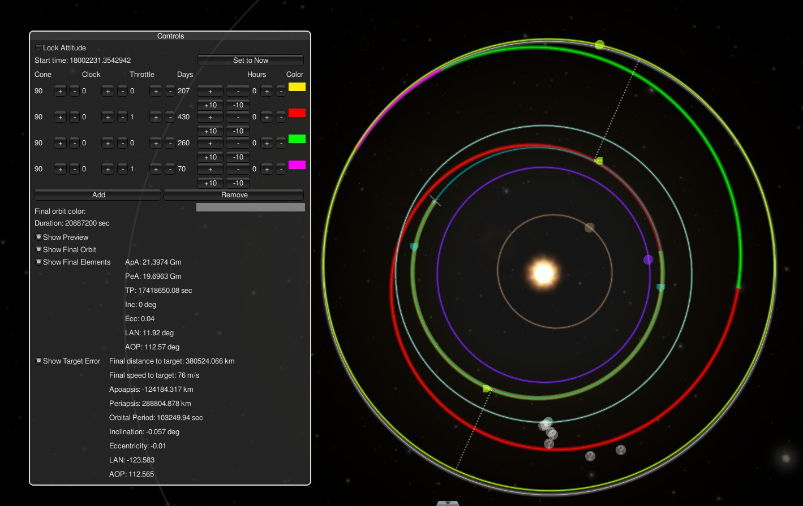Click the Set to Now button

tap(251, 60)
